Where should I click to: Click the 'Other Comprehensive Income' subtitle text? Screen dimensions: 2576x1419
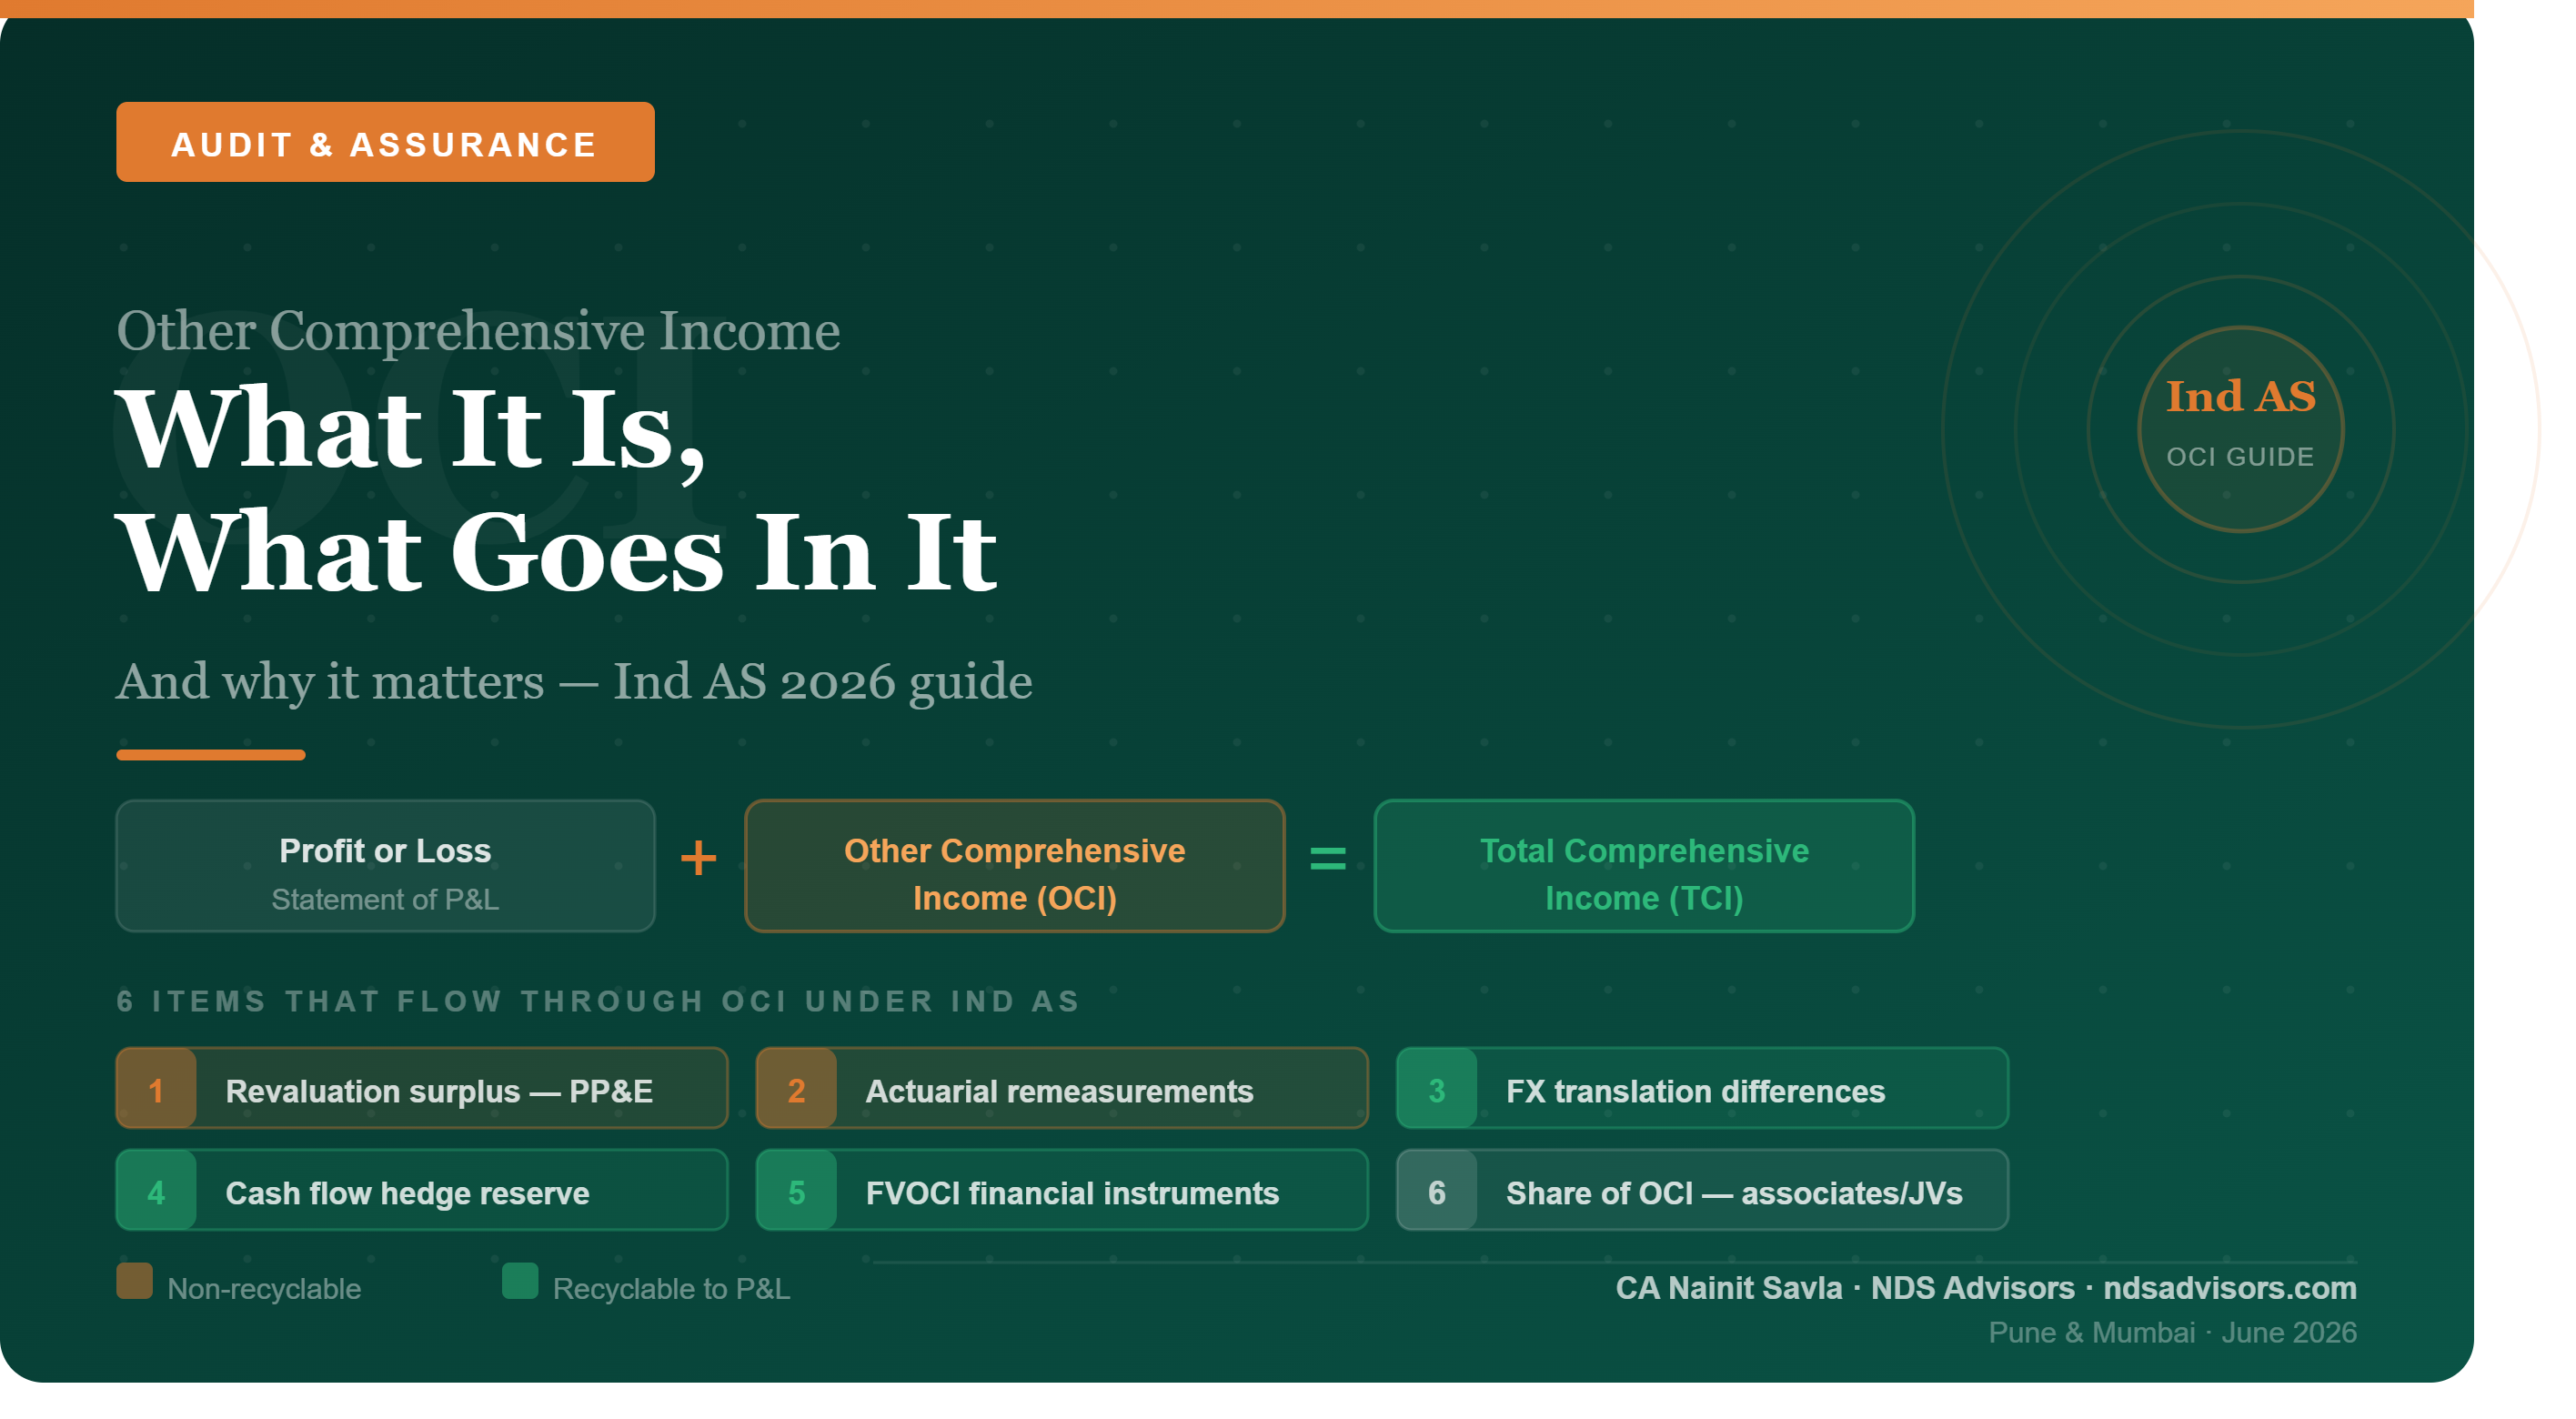pyautogui.click(x=478, y=331)
